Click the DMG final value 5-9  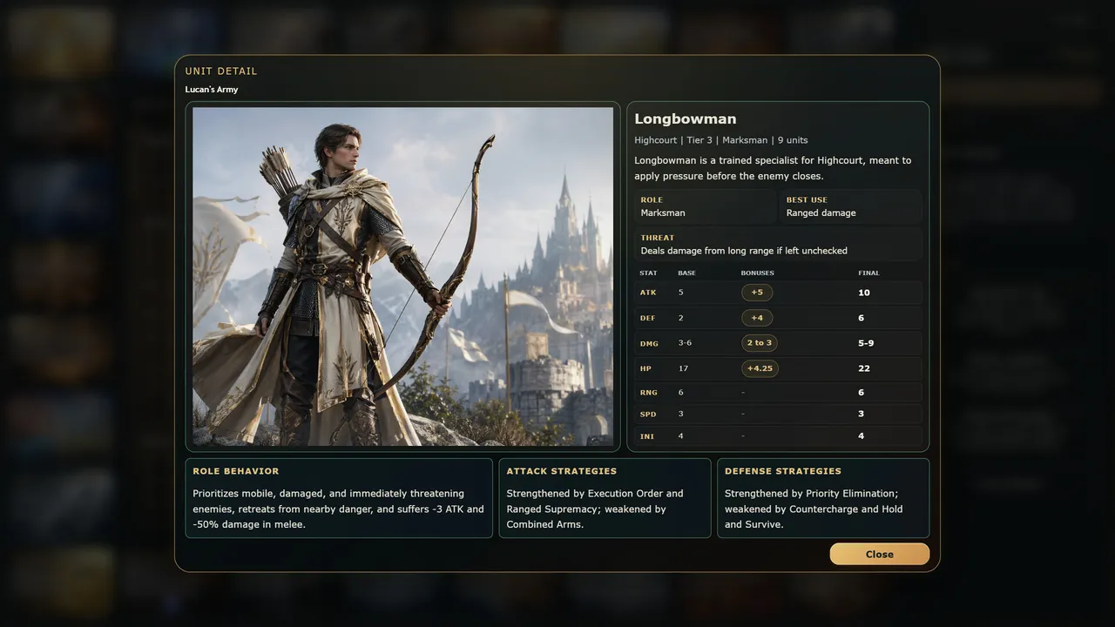866,343
